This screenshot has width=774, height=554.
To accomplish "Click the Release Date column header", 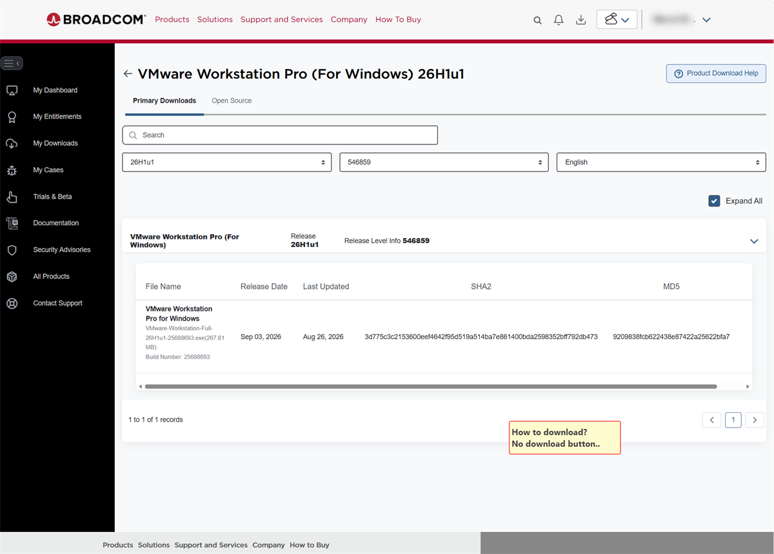I will click(x=264, y=286).
